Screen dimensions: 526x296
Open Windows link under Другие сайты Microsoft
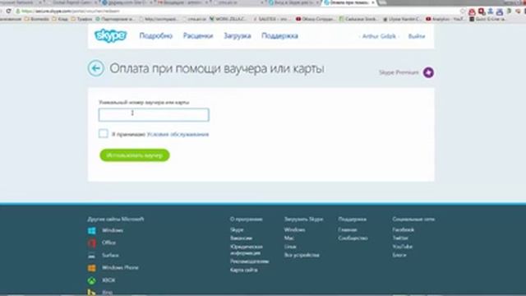[113, 230]
